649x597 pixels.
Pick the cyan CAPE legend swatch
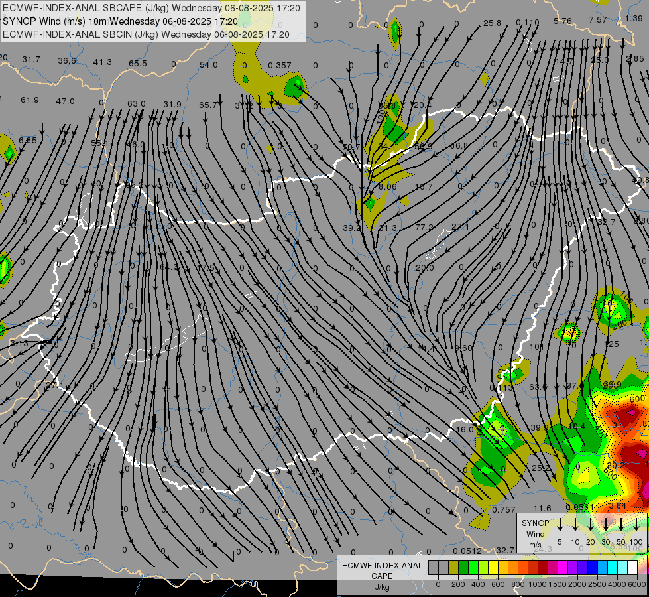click(x=612, y=568)
